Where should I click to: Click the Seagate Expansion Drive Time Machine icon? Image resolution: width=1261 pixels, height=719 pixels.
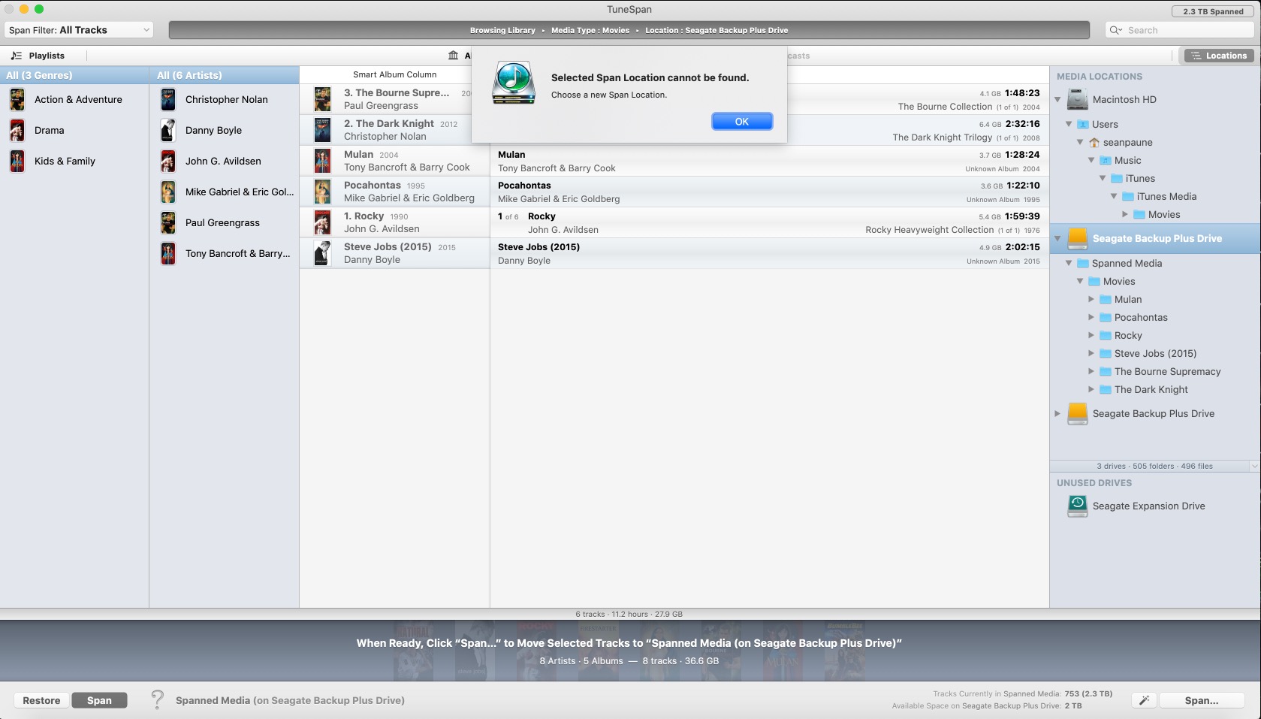[x=1077, y=506]
